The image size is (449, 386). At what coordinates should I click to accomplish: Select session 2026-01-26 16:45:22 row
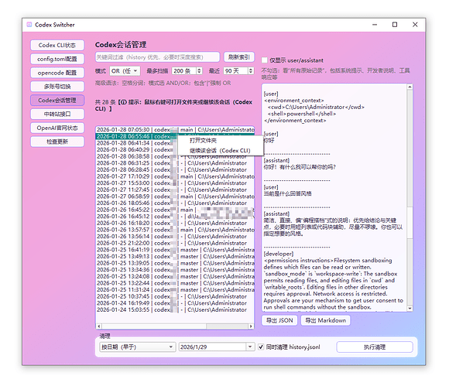pyautogui.click(x=175, y=210)
